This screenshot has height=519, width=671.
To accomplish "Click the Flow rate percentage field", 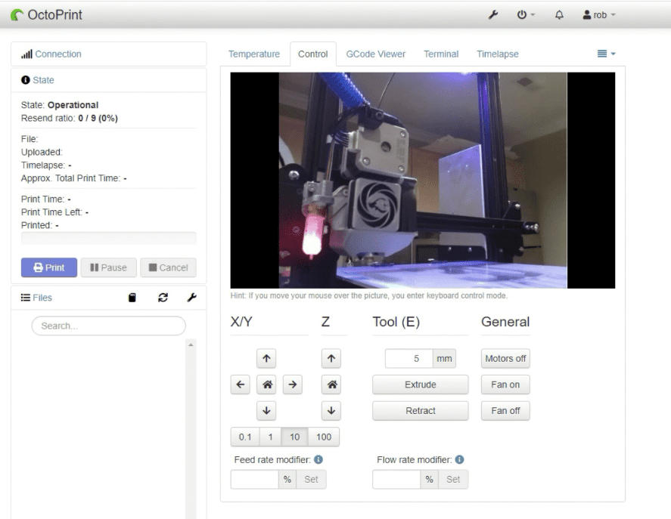I will (x=396, y=479).
